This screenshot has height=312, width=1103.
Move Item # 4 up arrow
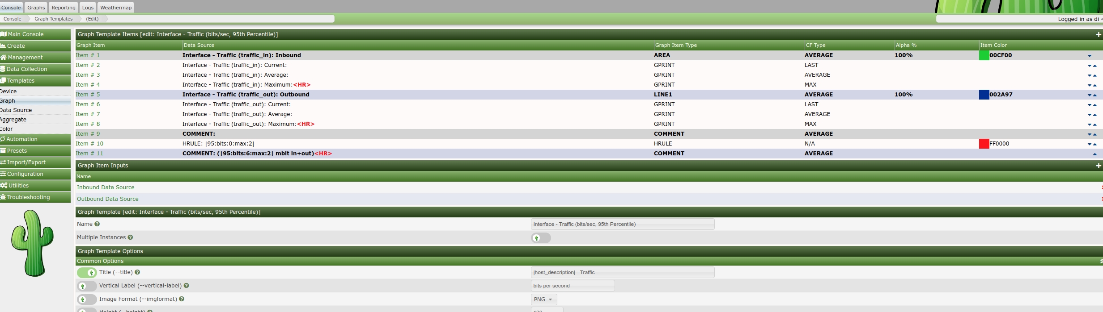(1095, 85)
